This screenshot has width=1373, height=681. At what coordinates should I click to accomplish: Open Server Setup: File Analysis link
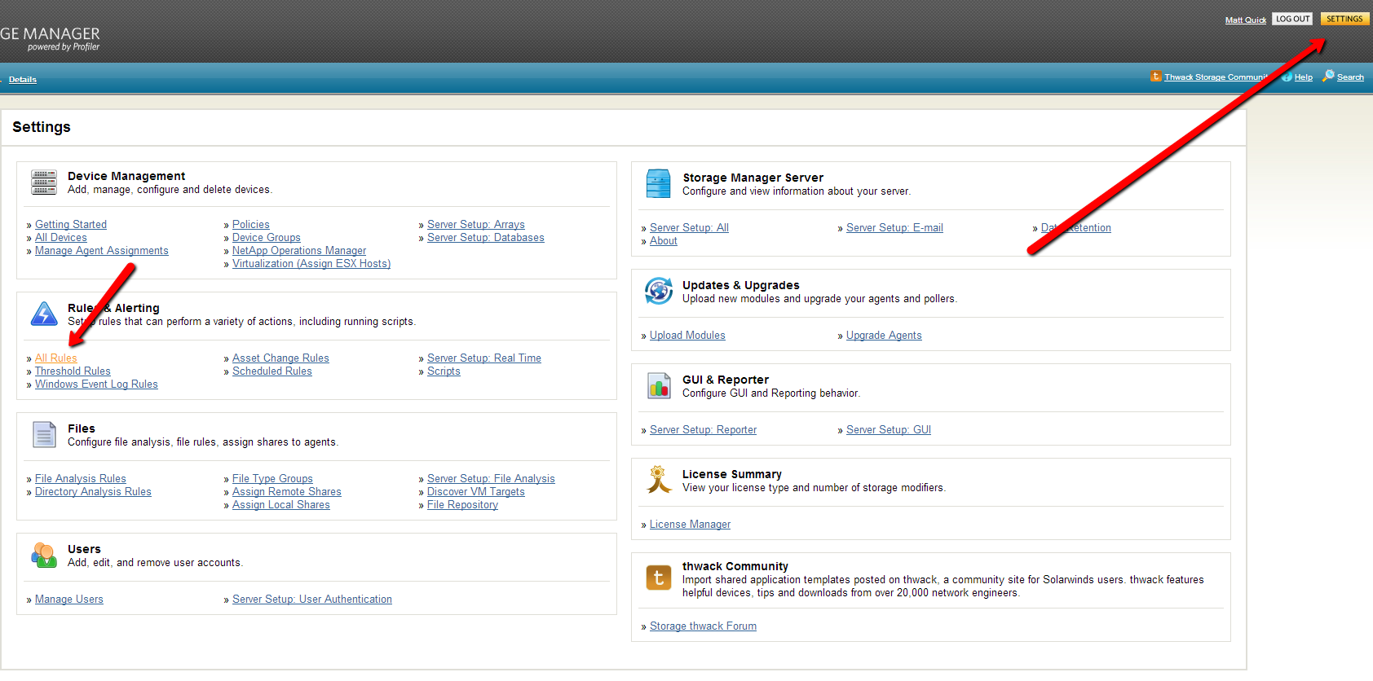[491, 479]
